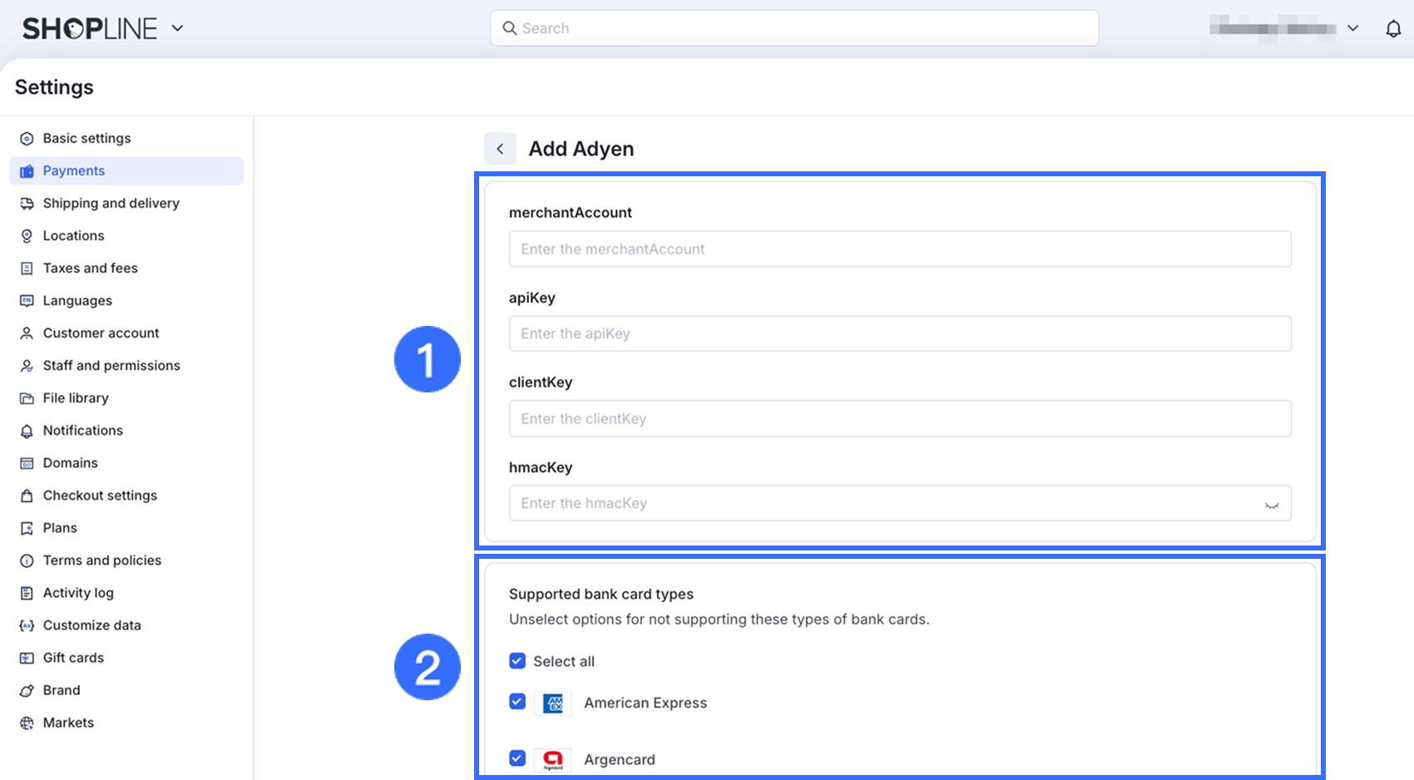The height and width of the screenshot is (780, 1414).
Task: Click the Terms and policies info icon
Action: pyautogui.click(x=27, y=560)
